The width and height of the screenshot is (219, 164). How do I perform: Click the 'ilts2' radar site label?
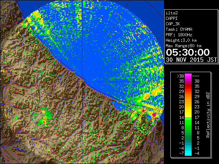172,13
